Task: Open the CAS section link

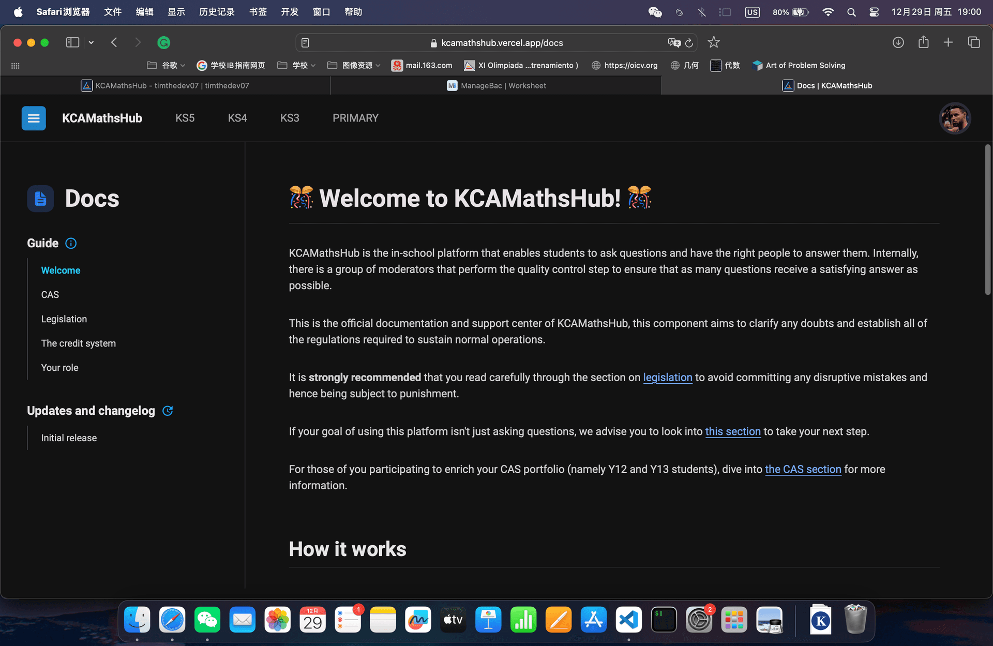Action: [803, 469]
